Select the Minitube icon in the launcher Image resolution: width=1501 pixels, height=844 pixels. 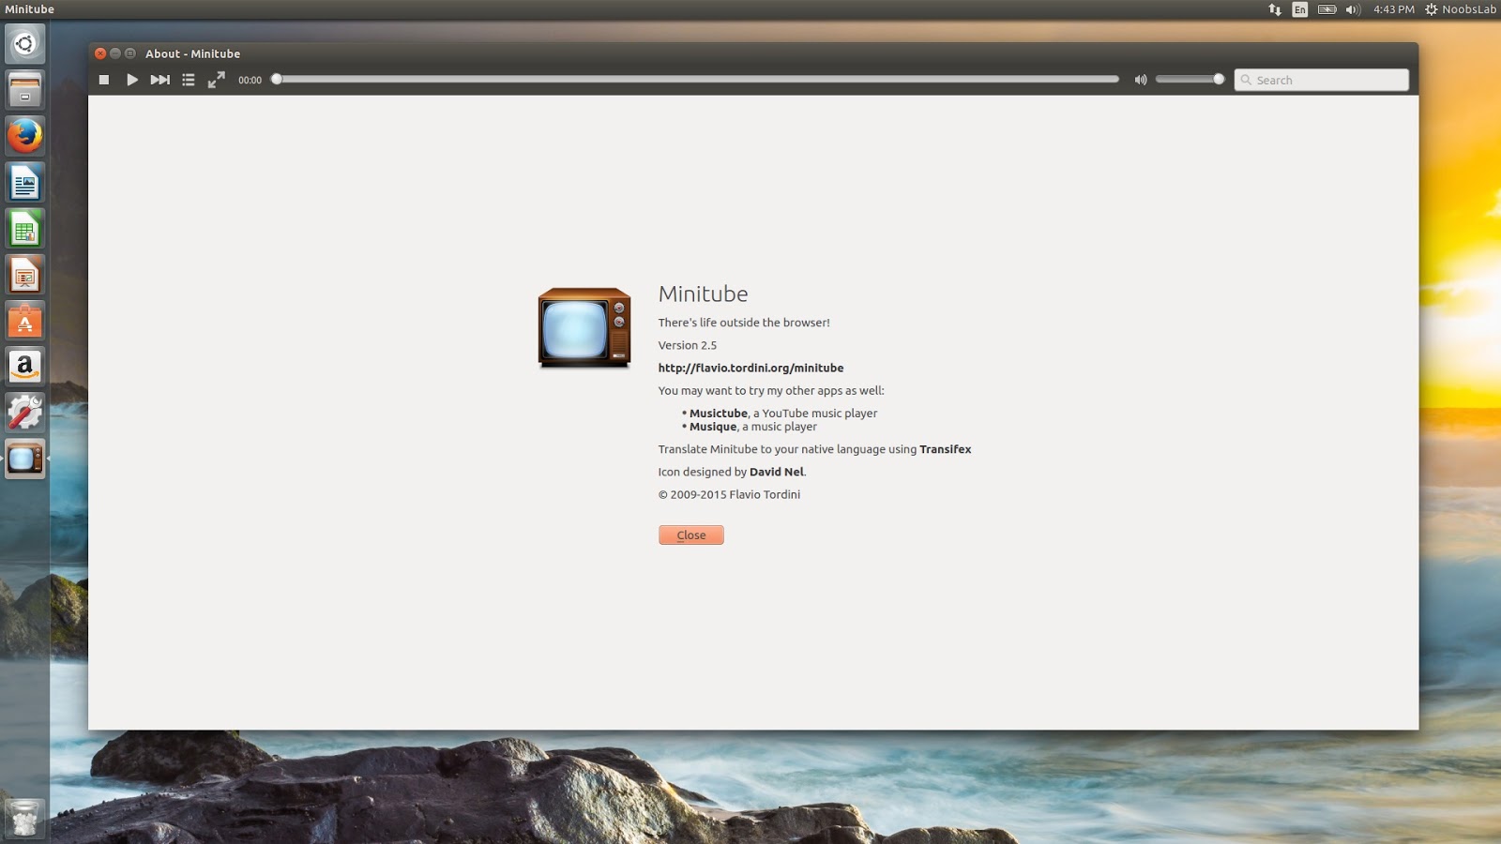pyautogui.click(x=25, y=459)
